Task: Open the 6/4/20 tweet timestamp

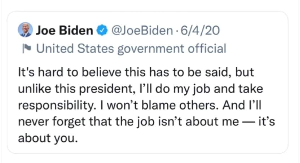Action: pos(200,31)
